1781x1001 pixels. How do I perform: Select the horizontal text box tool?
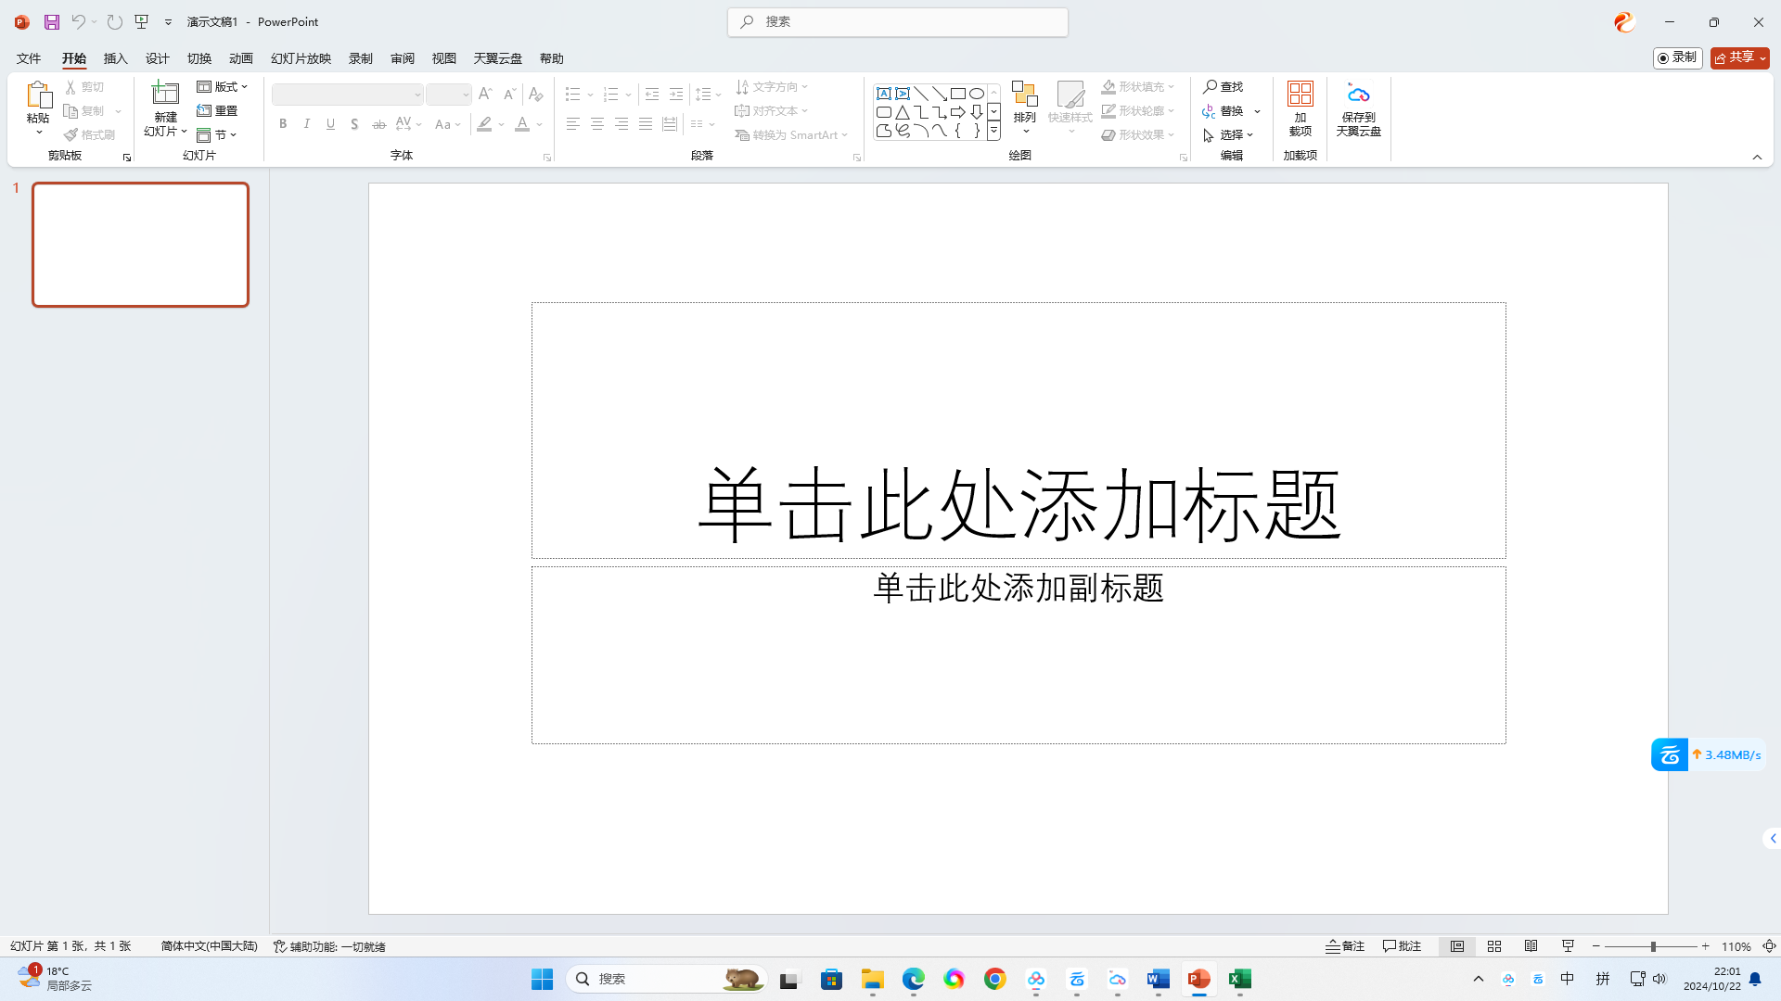(884, 93)
